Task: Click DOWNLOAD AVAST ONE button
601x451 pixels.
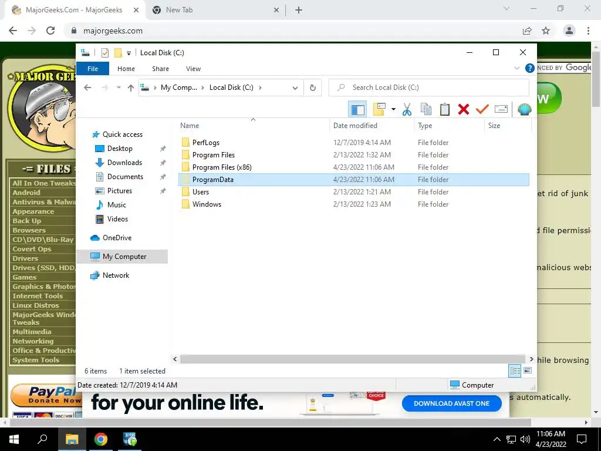Action: 451,403
